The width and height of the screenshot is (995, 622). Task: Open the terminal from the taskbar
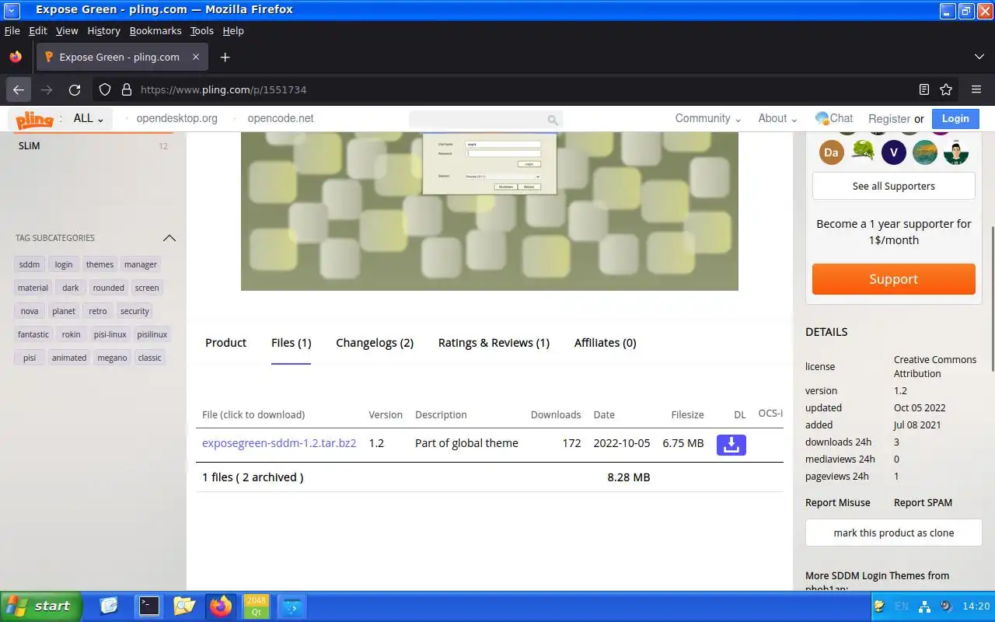[148, 606]
